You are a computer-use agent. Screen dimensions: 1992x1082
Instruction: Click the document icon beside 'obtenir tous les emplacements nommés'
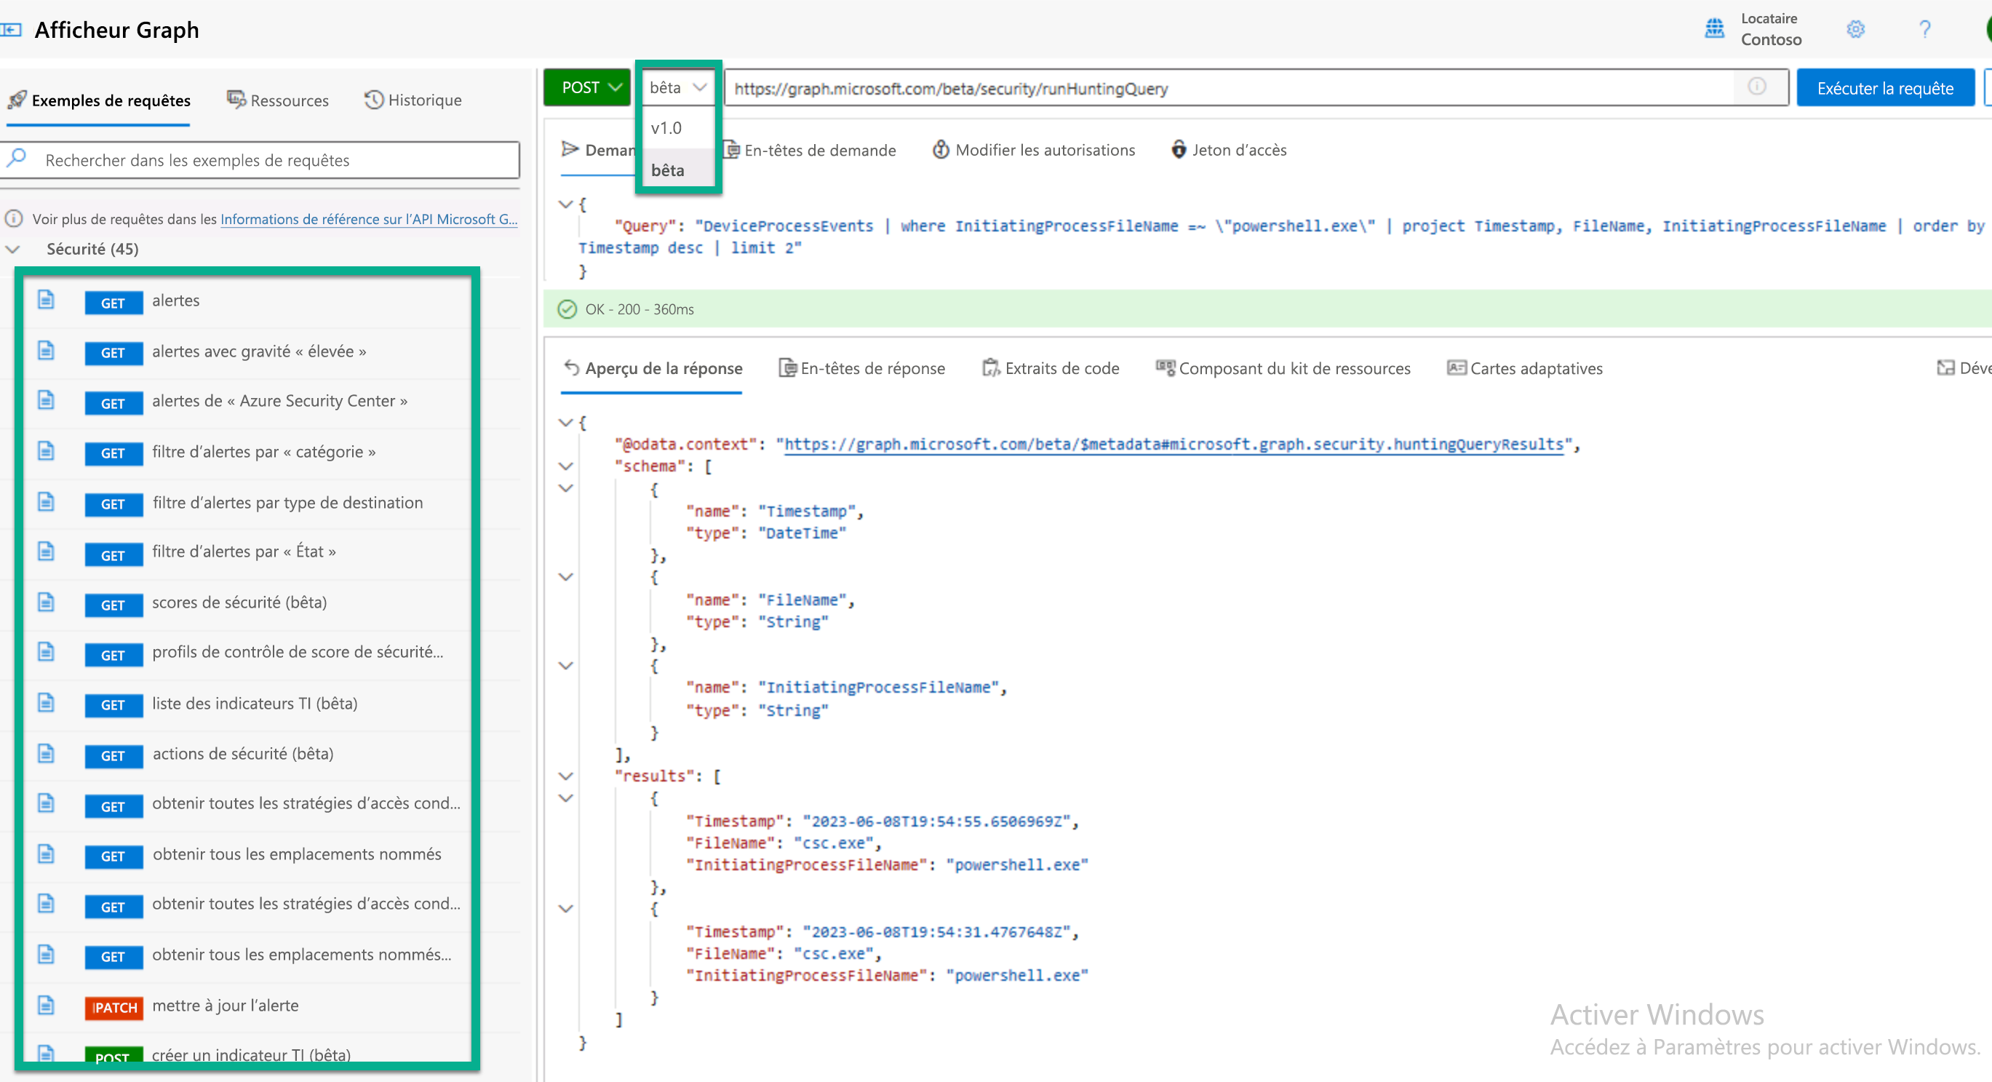[47, 854]
